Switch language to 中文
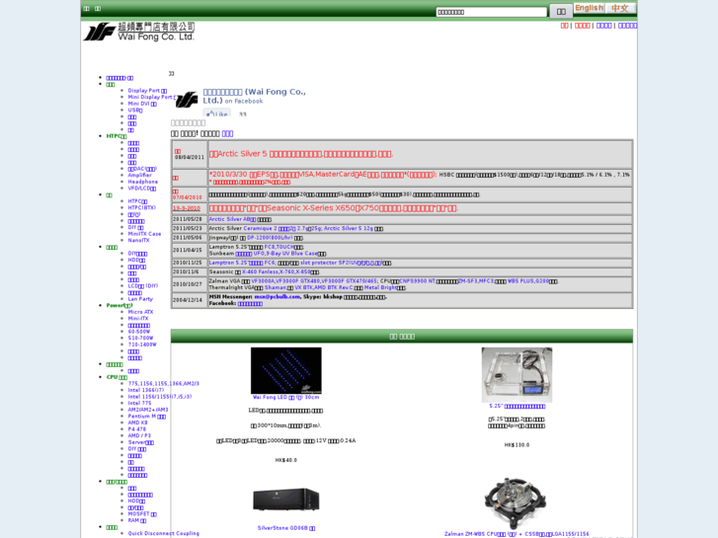This screenshot has width=718, height=538. [619, 8]
